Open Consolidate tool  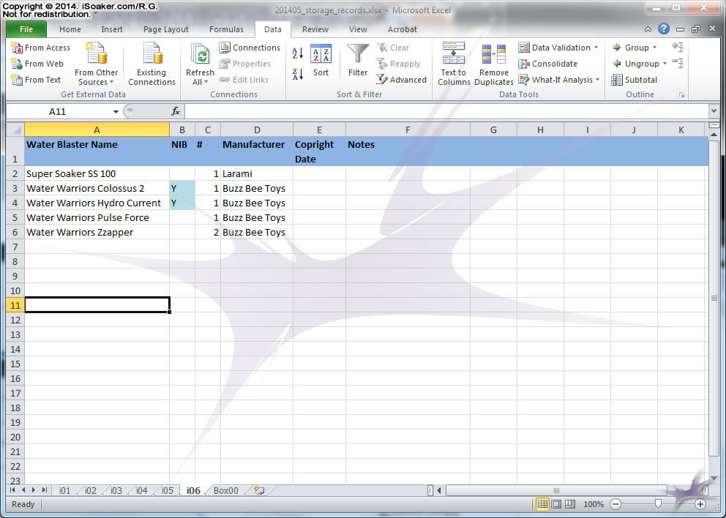point(548,64)
